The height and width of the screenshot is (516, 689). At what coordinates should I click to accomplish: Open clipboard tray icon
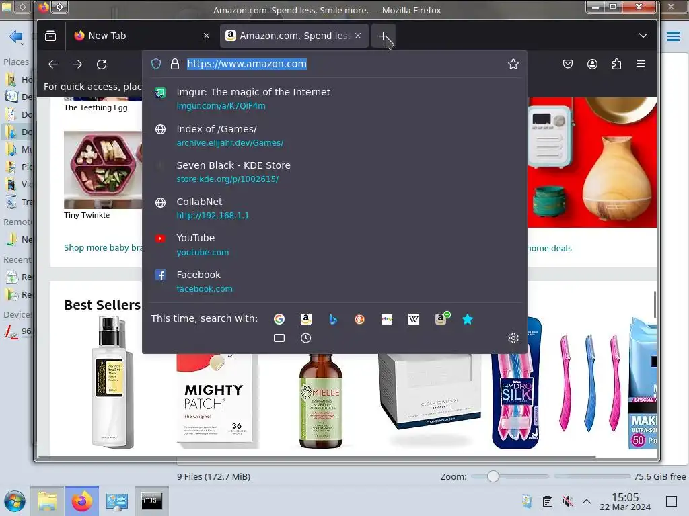[x=548, y=501]
